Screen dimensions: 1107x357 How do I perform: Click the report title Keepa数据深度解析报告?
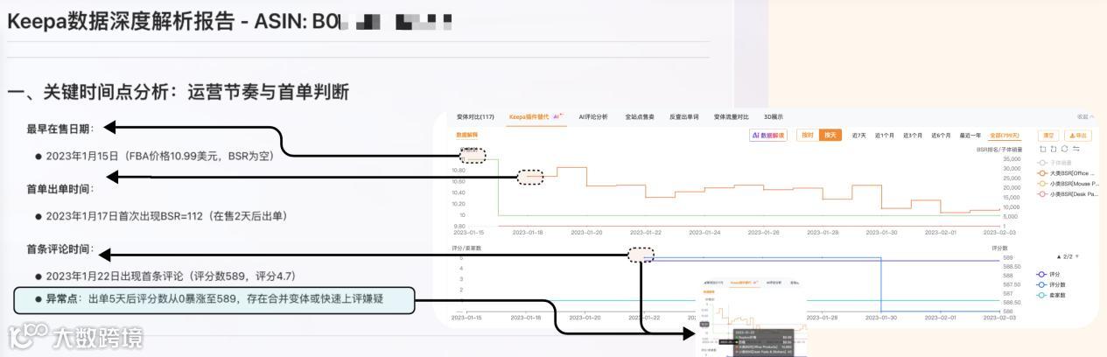(121, 21)
